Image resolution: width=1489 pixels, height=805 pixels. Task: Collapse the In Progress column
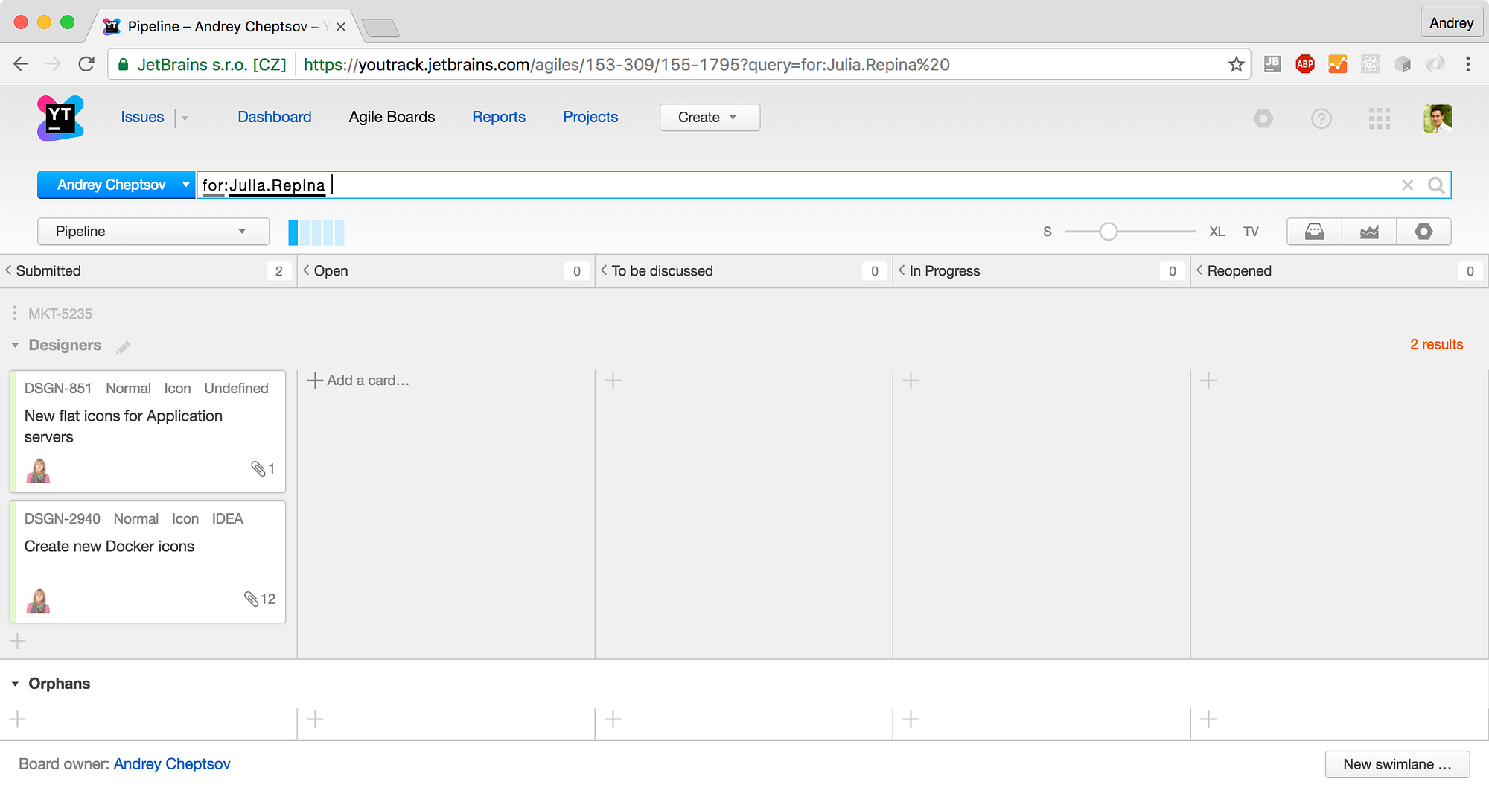pos(902,270)
